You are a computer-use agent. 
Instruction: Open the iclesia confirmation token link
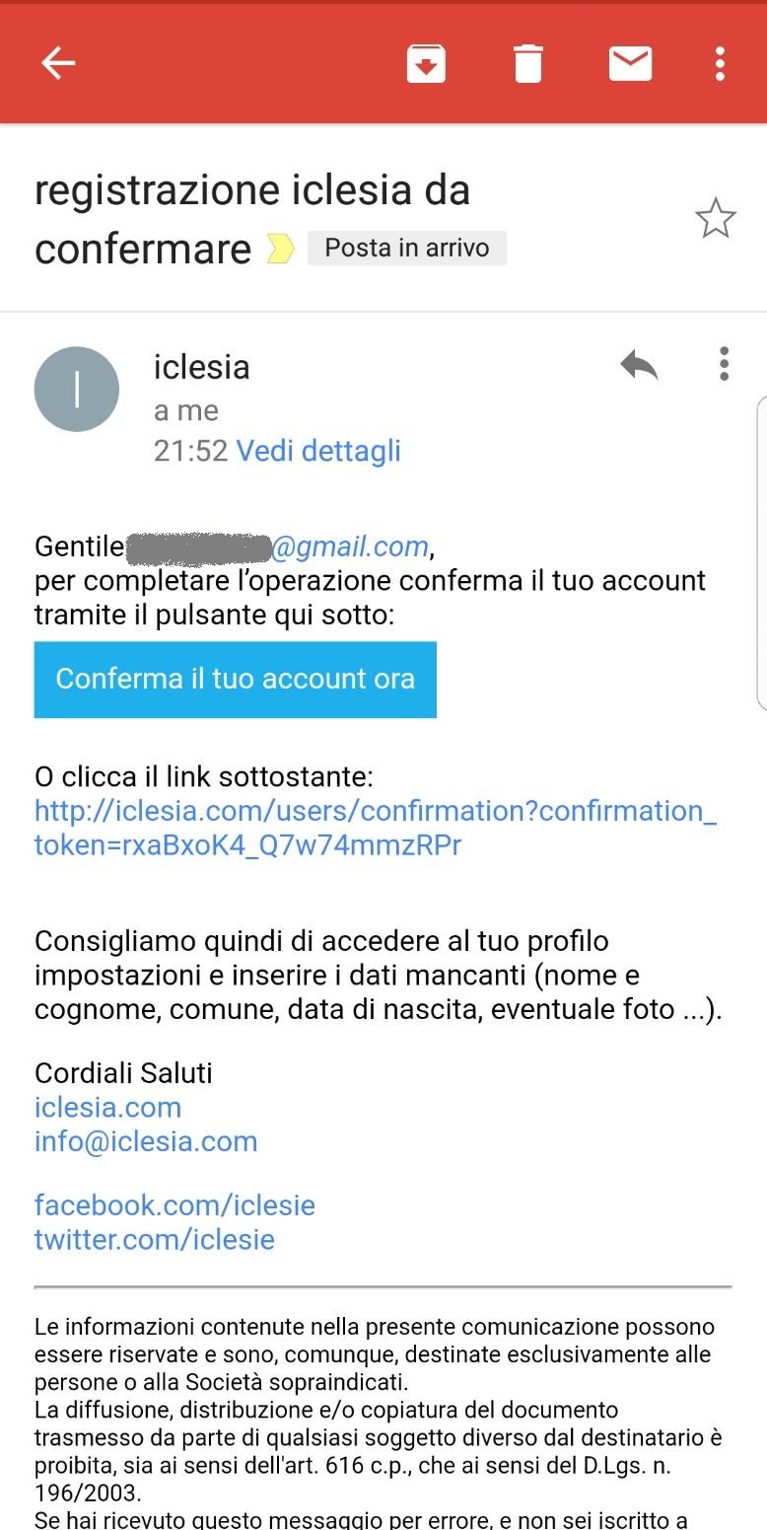point(376,828)
